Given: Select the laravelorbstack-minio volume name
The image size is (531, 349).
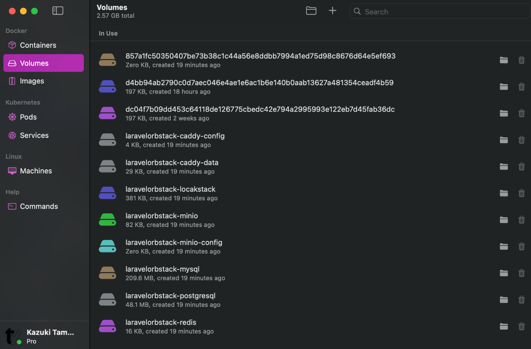Looking at the screenshot, I should [162, 216].
